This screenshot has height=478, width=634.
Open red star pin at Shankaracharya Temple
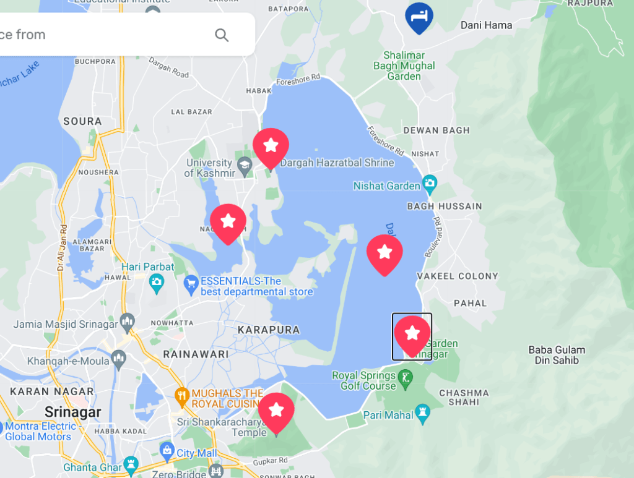pos(276,414)
